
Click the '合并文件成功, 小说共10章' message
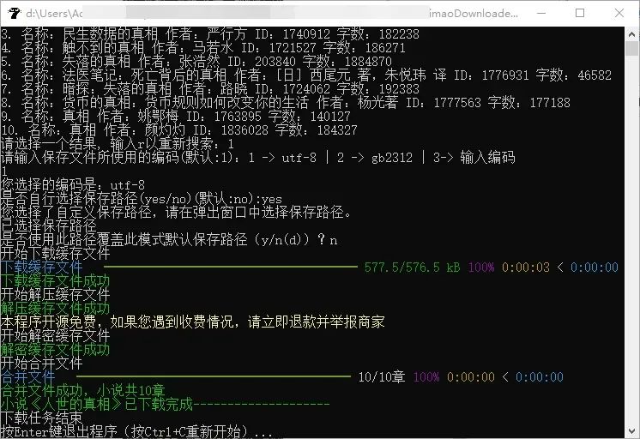click(x=83, y=390)
